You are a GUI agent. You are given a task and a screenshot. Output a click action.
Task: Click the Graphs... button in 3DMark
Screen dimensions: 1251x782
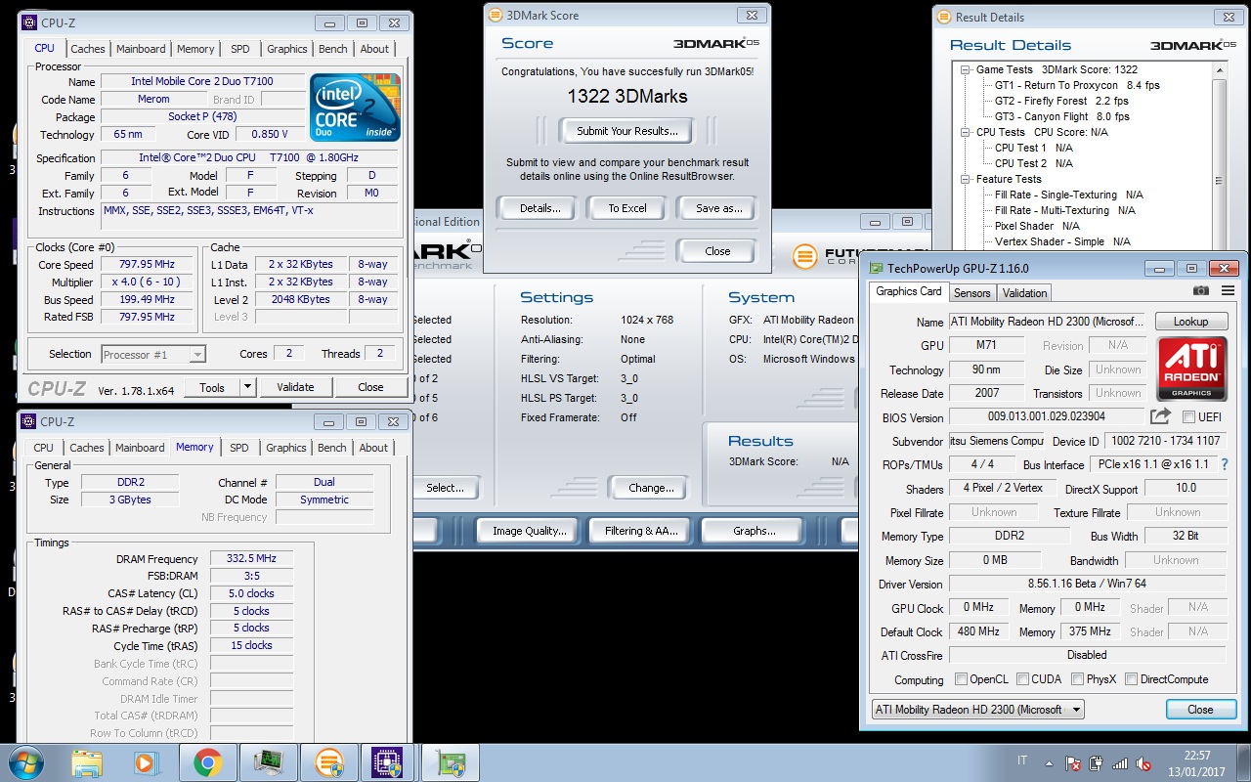coord(755,531)
